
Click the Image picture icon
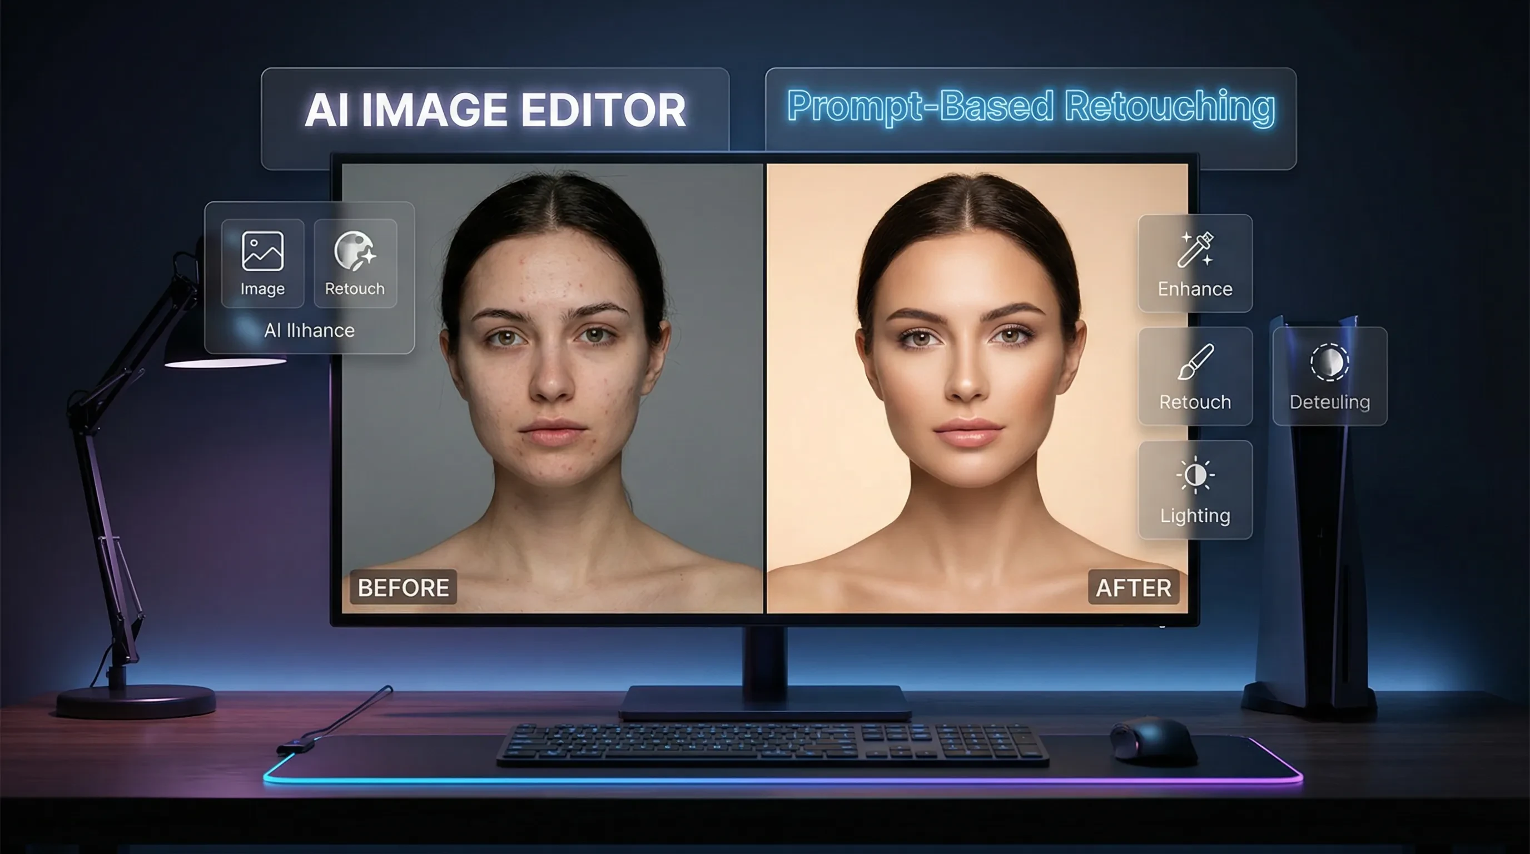pos(262,251)
